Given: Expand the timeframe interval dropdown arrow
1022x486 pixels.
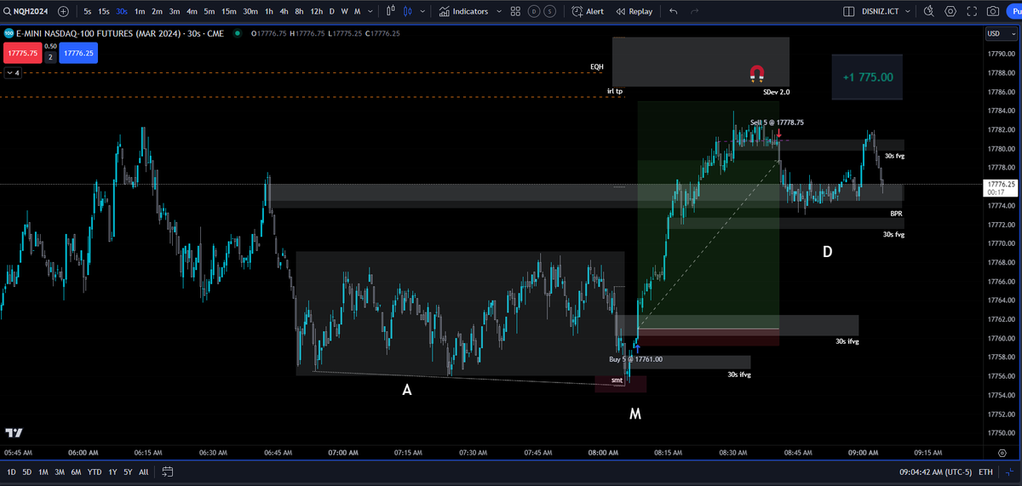Looking at the screenshot, I should tap(370, 11).
